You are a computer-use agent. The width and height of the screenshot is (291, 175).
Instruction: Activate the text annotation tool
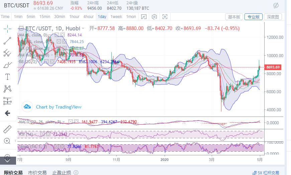(x=7, y=77)
